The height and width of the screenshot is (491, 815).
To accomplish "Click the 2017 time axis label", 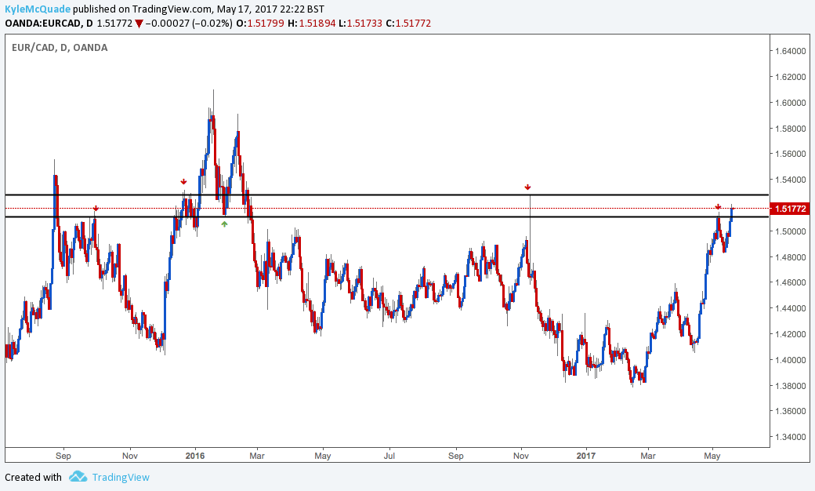I will pyautogui.click(x=586, y=456).
